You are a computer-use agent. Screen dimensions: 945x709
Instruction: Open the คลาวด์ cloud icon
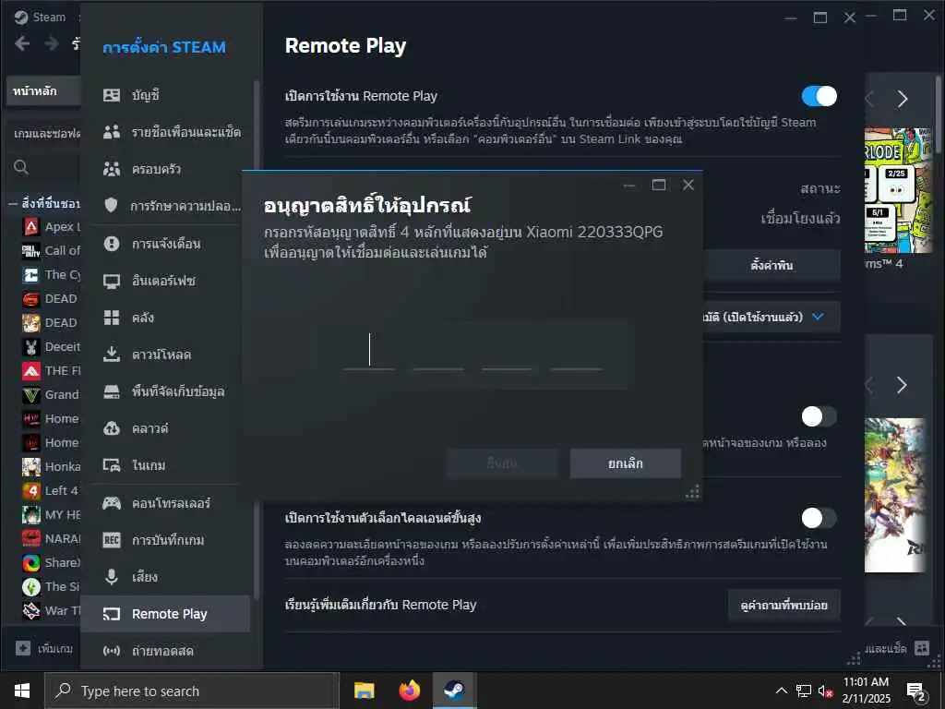click(x=112, y=428)
